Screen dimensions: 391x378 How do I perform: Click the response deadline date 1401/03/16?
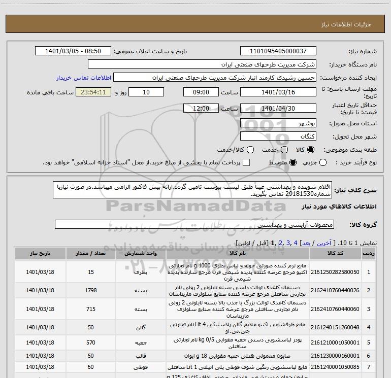pyautogui.click(x=278, y=92)
